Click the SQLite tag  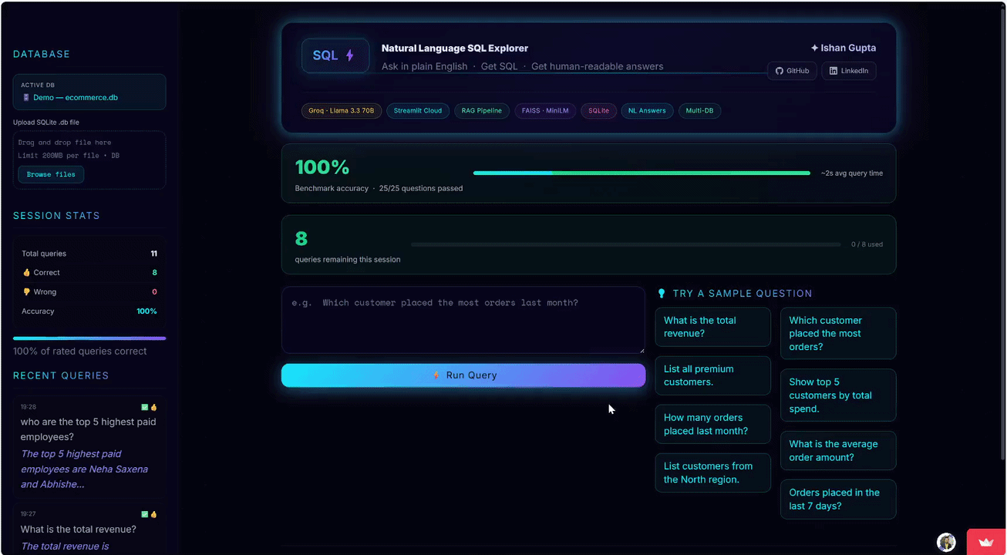(599, 111)
